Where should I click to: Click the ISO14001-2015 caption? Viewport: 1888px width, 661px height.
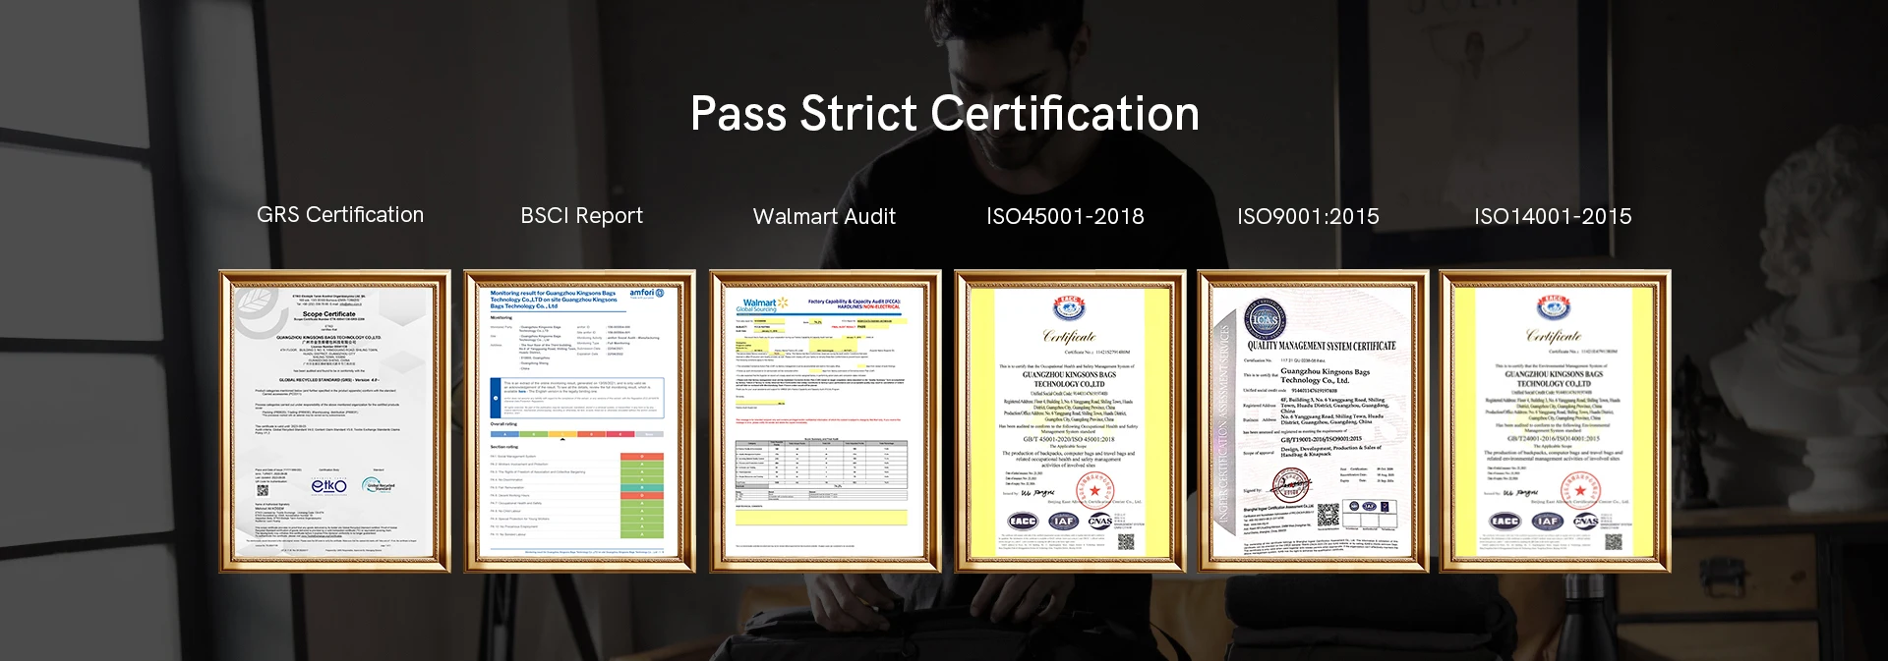1552,217
